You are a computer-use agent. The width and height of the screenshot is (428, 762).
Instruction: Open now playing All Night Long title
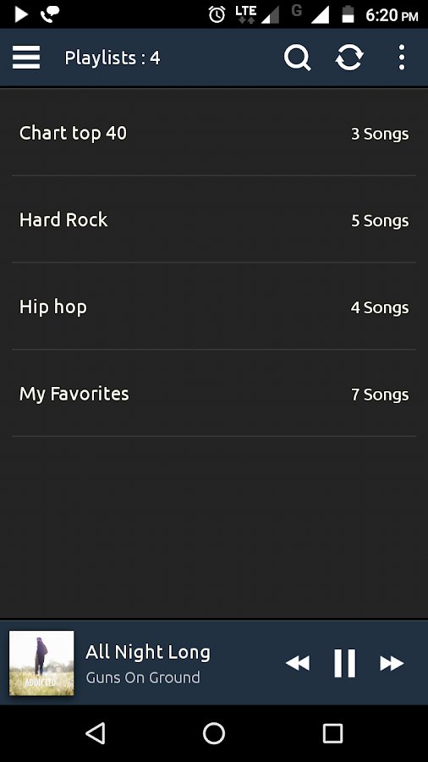148,652
